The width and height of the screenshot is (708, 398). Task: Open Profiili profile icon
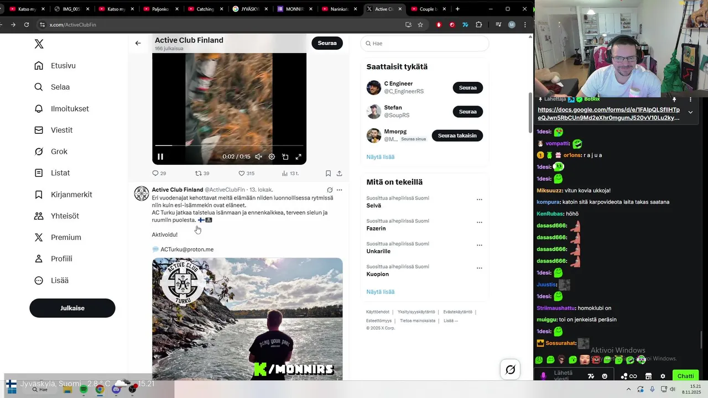pos(39,259)
